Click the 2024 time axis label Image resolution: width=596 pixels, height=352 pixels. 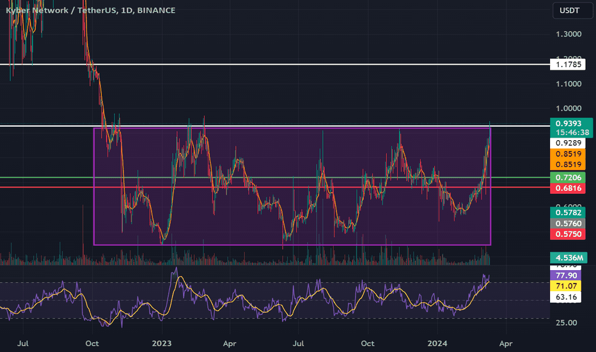[437, 343]
